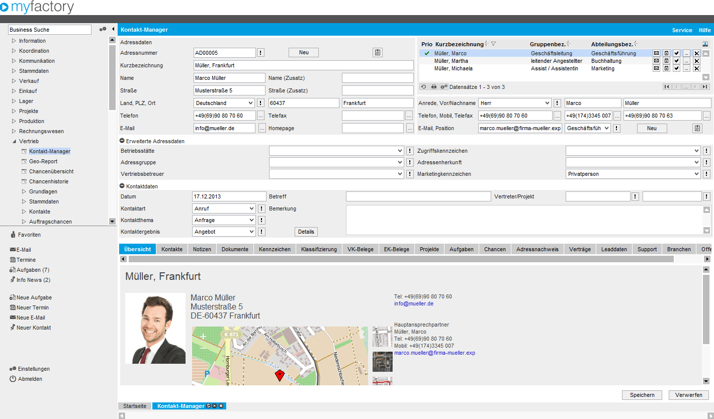This screenshot has height=419, width=714.
Task: Refresh the contact person records list
Action: (424, 87)
